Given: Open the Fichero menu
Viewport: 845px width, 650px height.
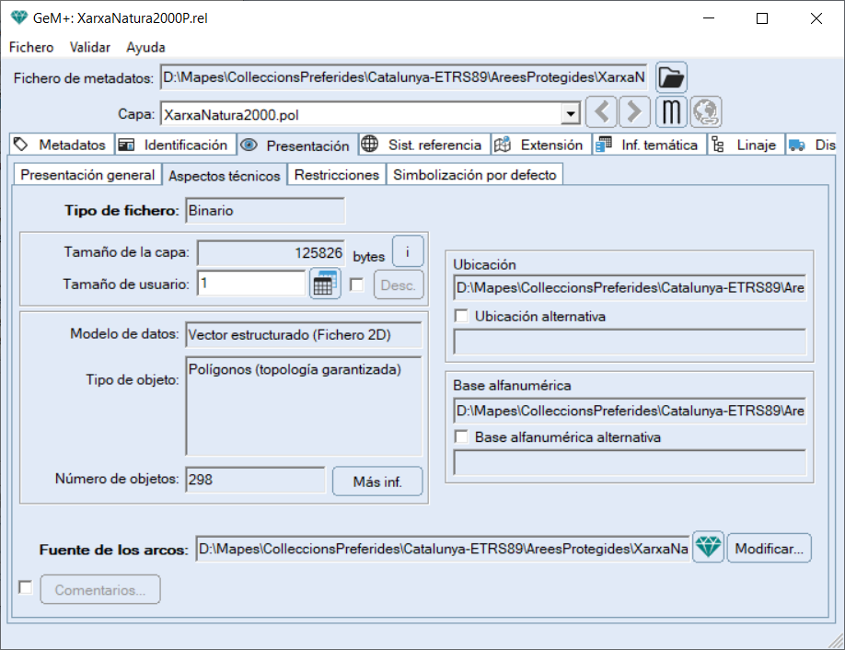Looking at the screenshot, I should (x=31, y=47).
